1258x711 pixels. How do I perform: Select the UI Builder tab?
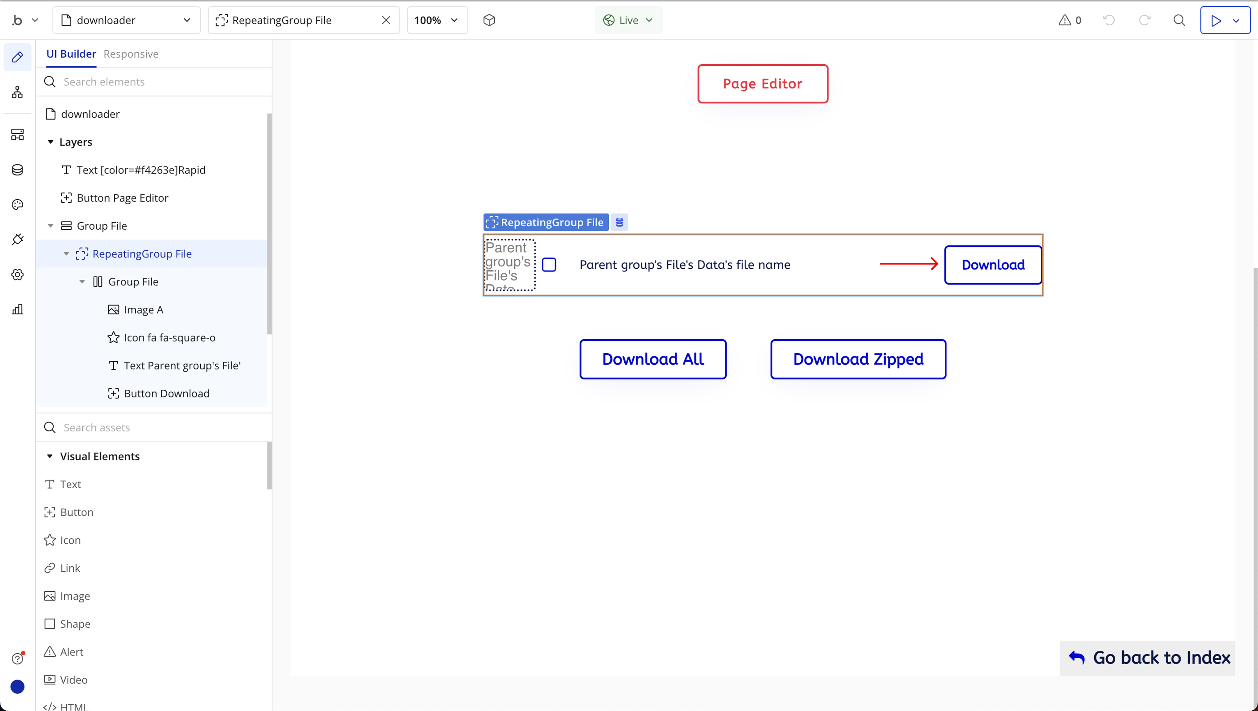71,54
